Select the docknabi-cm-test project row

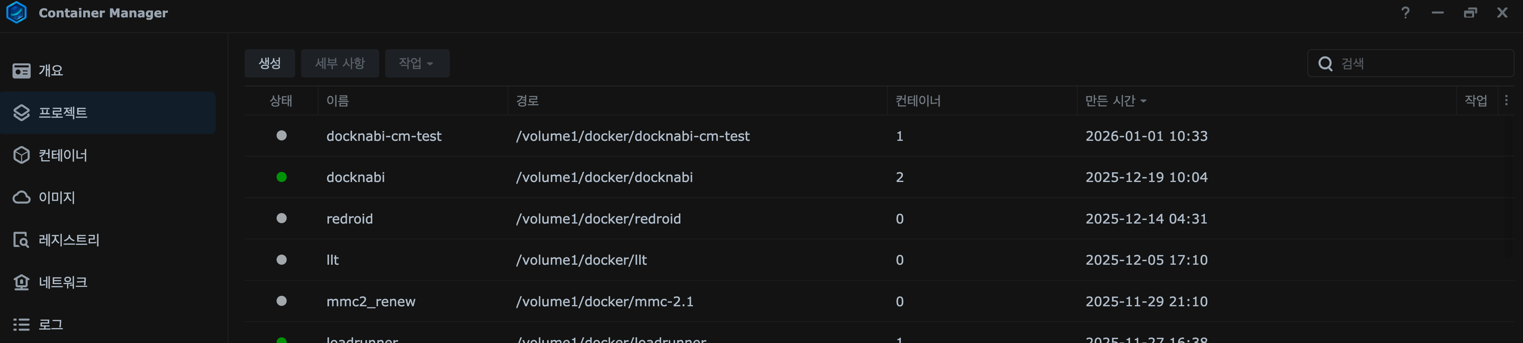click(384, 136)
